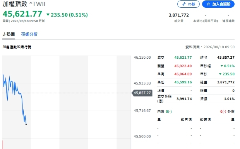Click the 成交金額 value 3,991.74
240x149 pixels.
click(x=184, y=99)
